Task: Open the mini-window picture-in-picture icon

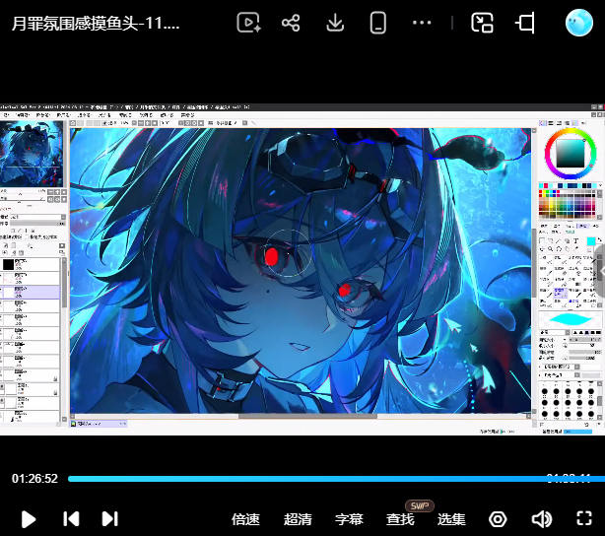Action: (x=482, y=23)
